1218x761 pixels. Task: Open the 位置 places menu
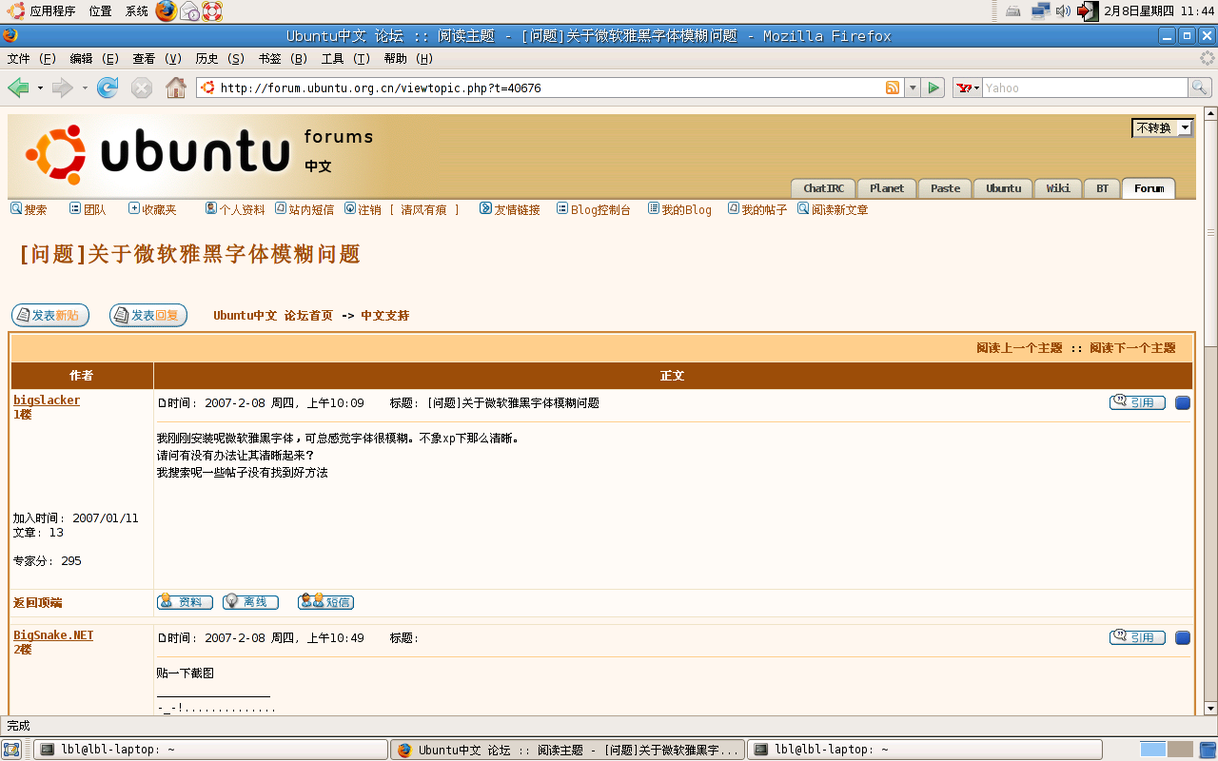[100, 11]
